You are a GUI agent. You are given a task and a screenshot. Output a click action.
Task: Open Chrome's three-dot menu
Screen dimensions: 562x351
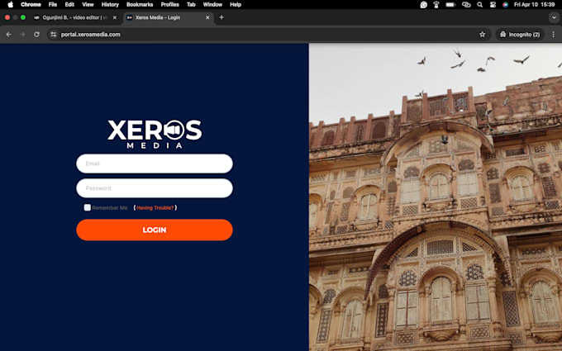click(x=553, y=35)
